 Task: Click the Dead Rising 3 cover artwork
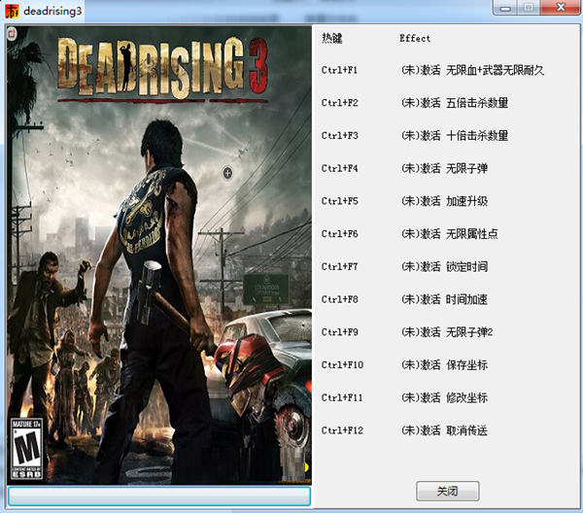(x=159, y=255)
